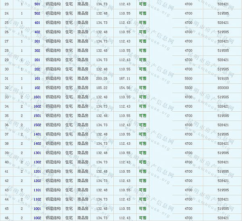Image resolution: width=242 pixels, height=221 pixels.
Task: Open room 501 unit link
Action: pyautogui.click(x=37, y=4)
